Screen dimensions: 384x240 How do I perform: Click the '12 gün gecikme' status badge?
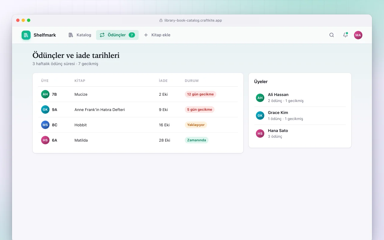pos(200,94)
